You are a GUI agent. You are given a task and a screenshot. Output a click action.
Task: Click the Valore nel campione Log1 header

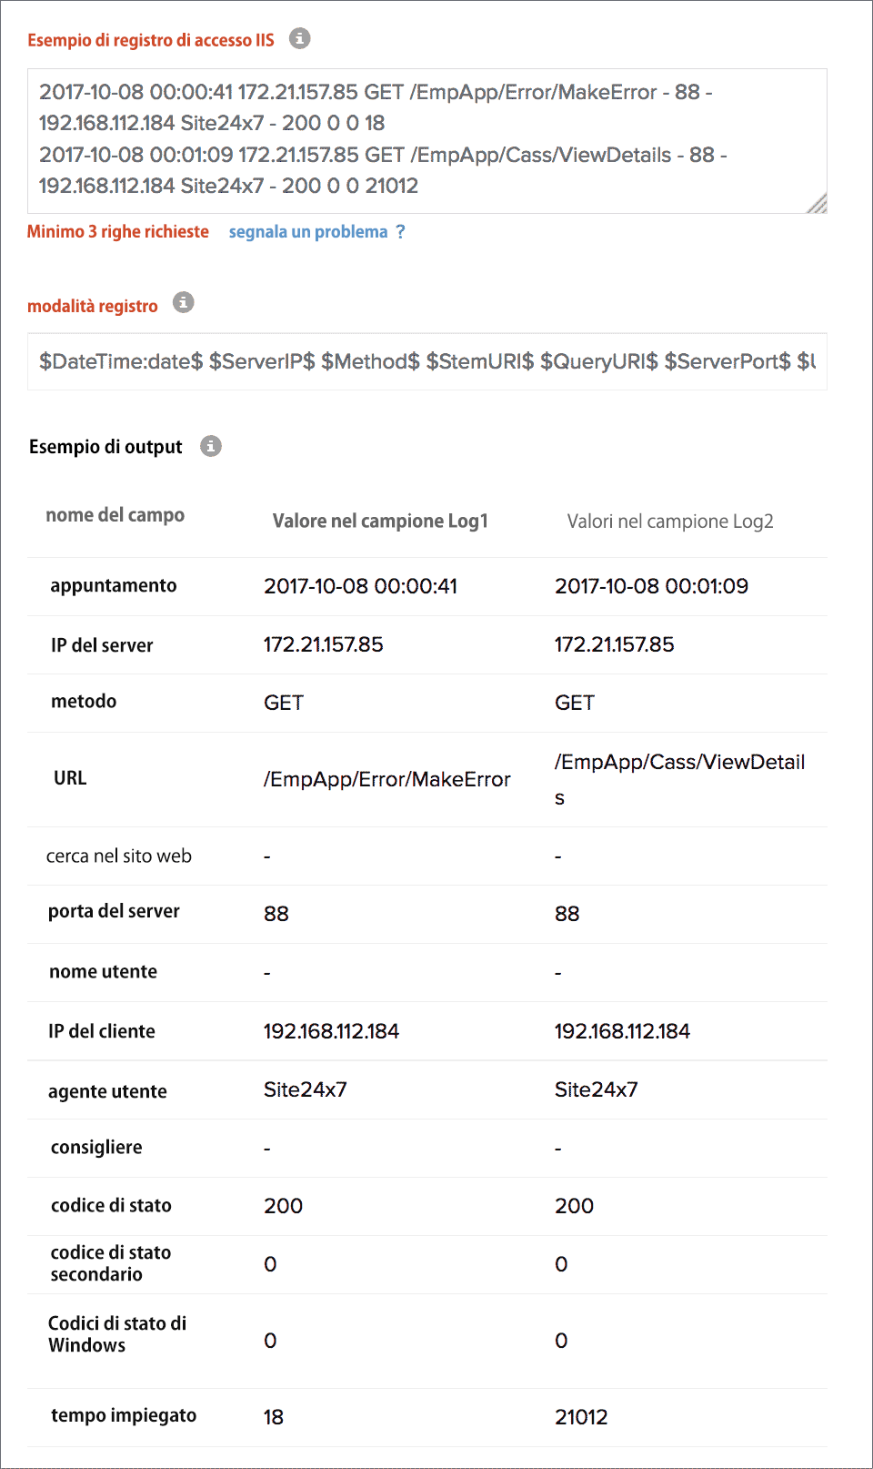click(380, 521)
